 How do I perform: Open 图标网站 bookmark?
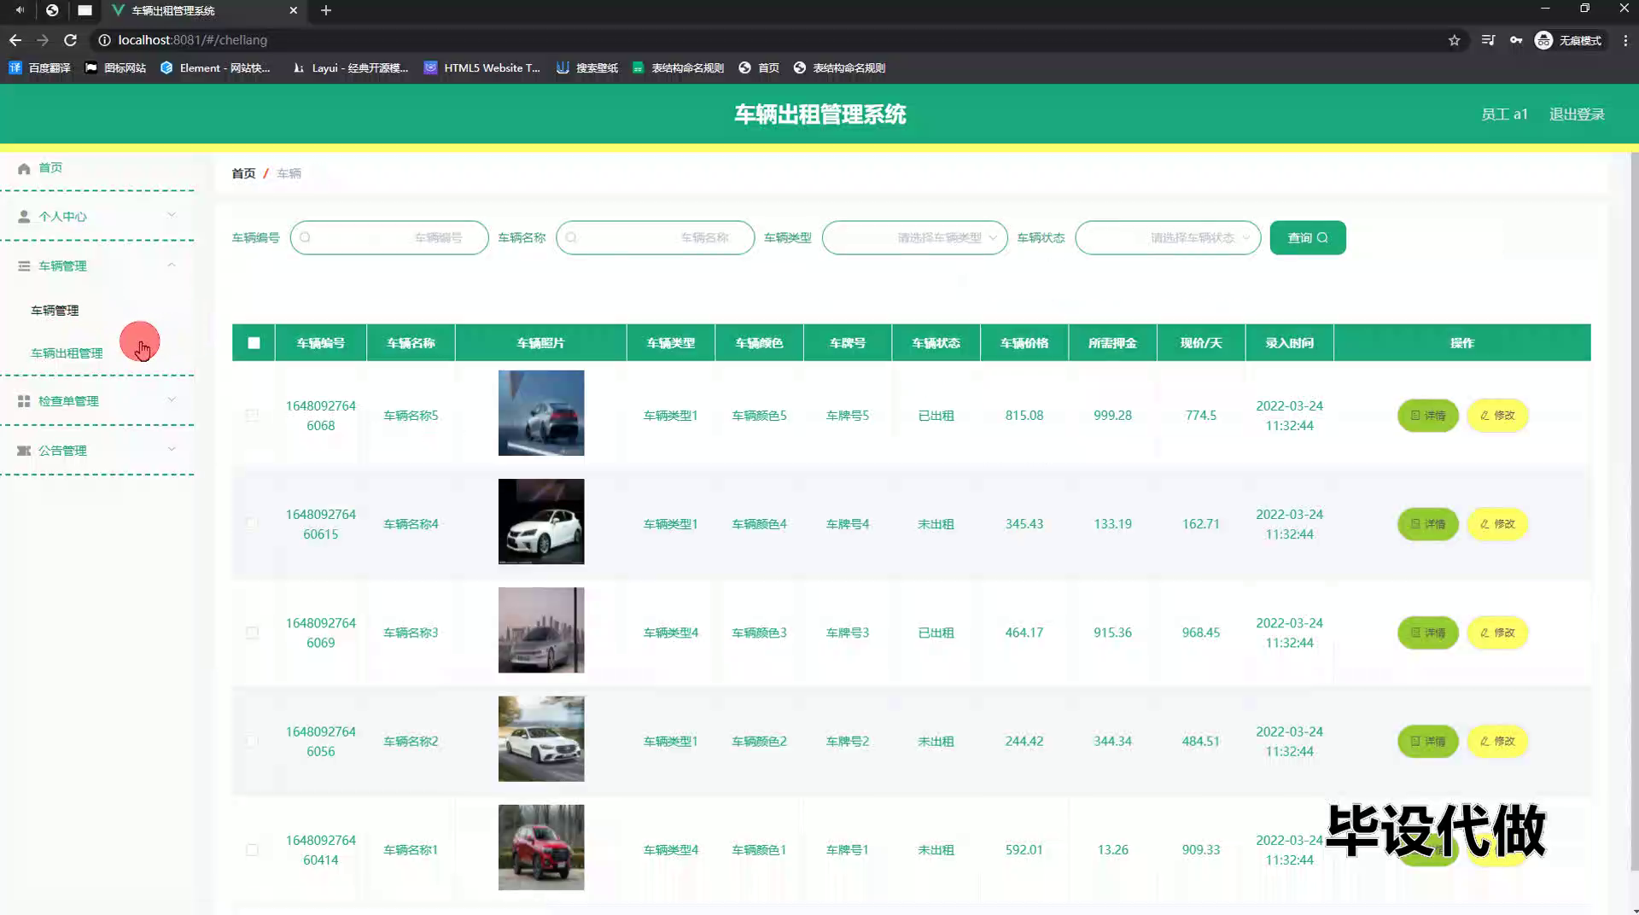click(115, 67)
